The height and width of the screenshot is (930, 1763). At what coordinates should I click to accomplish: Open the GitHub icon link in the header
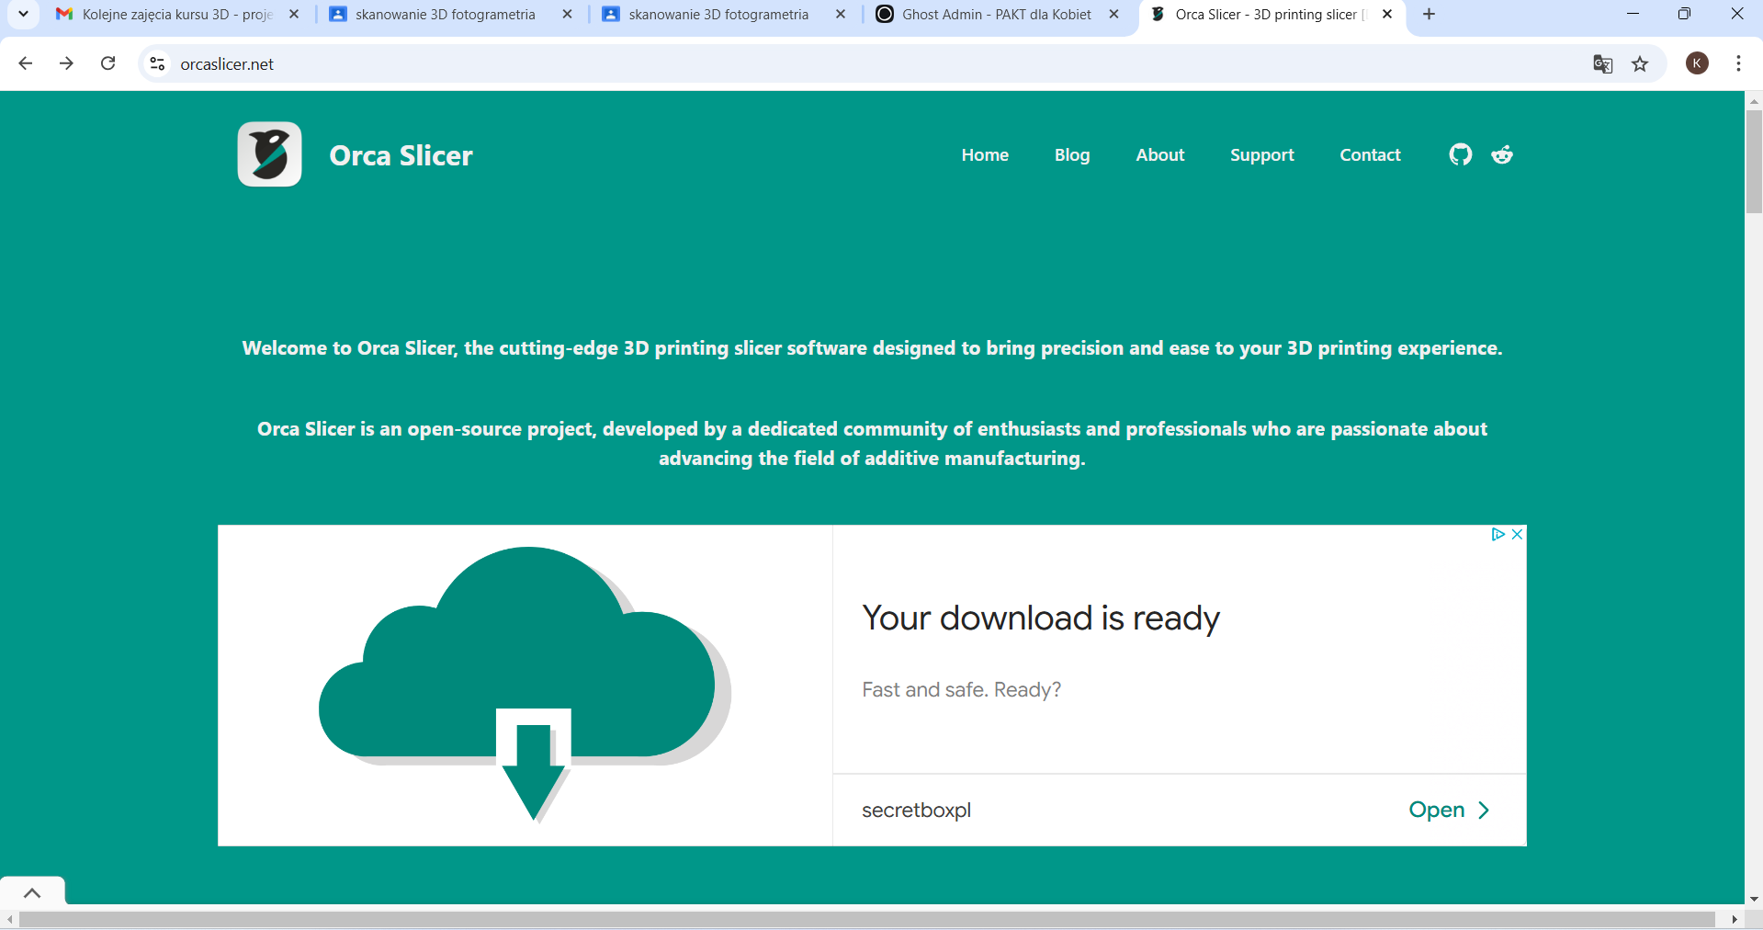1460,154
